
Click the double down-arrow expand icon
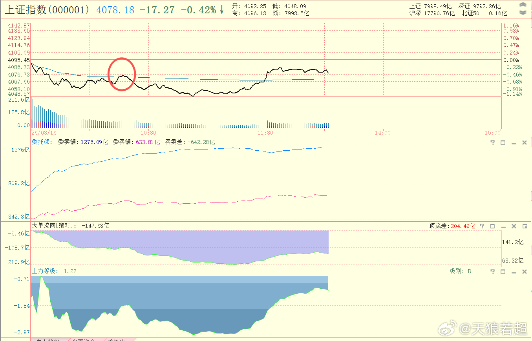(x=523, y=13)
